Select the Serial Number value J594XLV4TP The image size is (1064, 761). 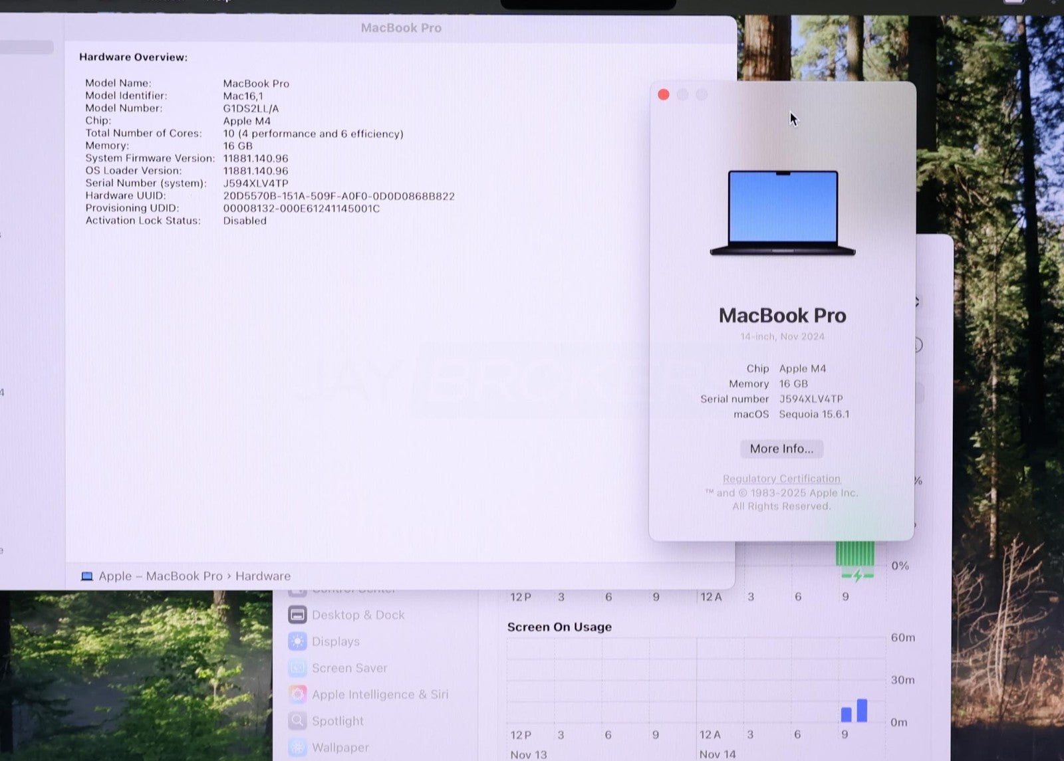(x=255, y=183)
